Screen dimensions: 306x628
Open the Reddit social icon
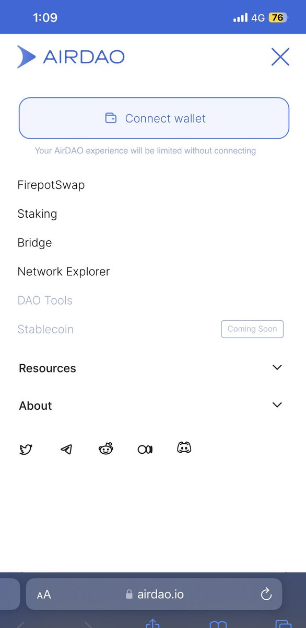[106, 448]
